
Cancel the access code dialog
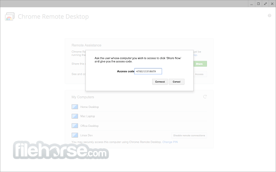click(176, 82)
